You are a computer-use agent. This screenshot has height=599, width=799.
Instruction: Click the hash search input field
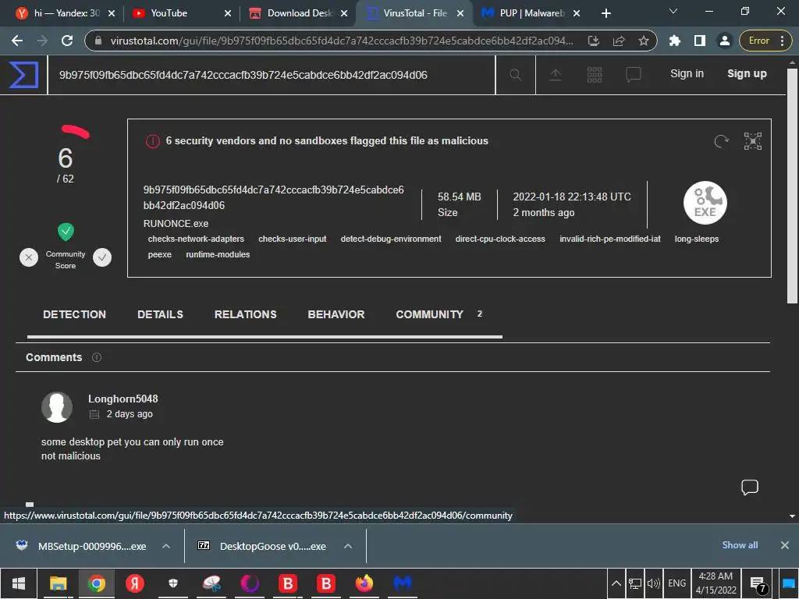point(272,75)
